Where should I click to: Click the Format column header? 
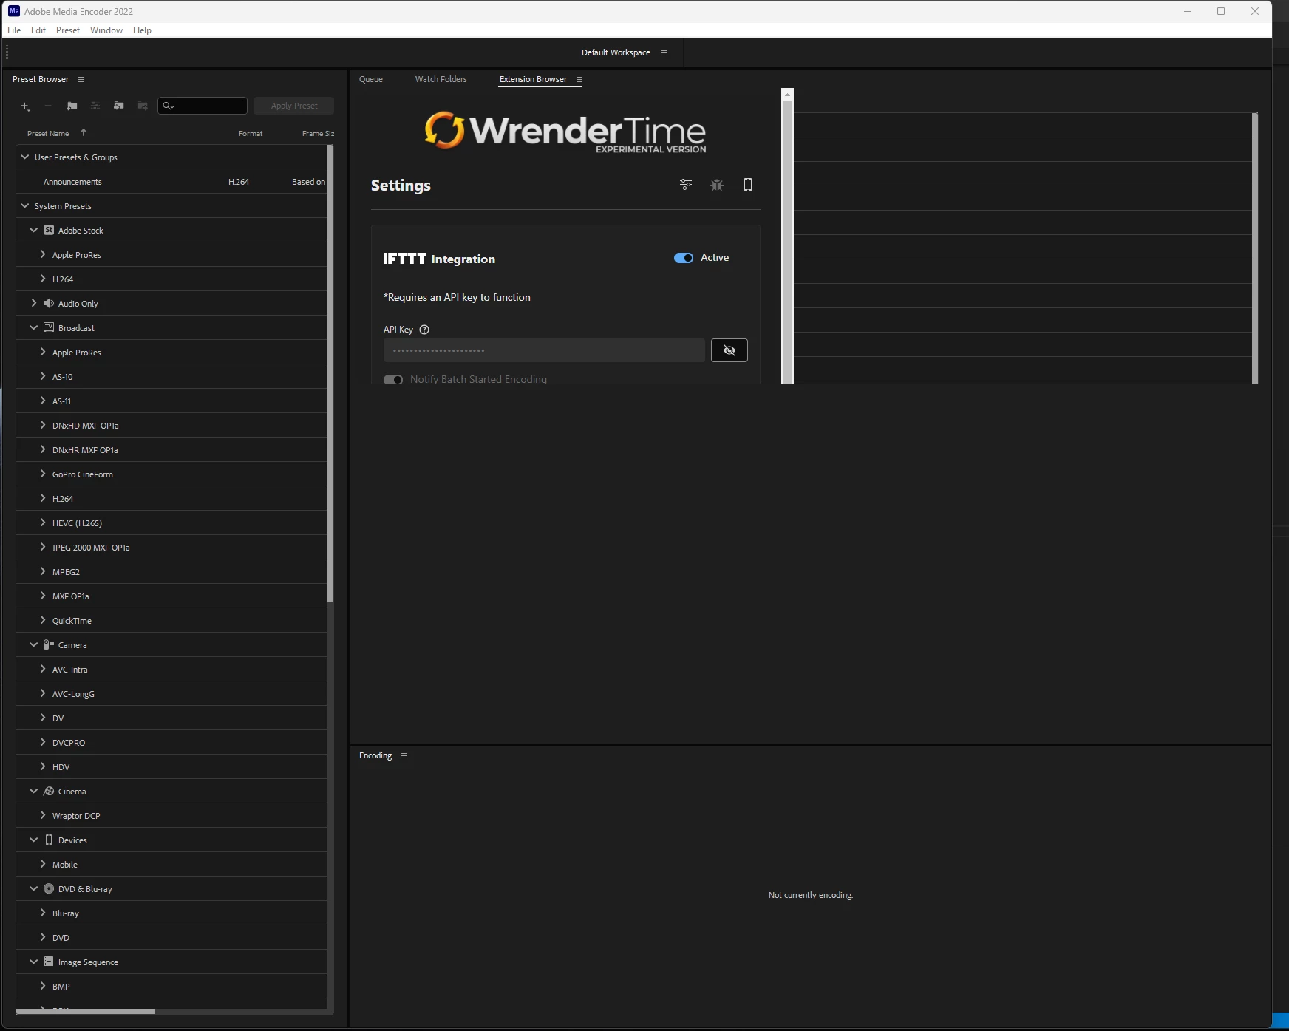point(251,133)
